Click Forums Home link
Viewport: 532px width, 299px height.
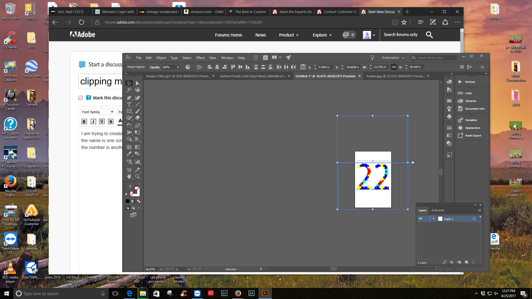click(x=228, y=35)
